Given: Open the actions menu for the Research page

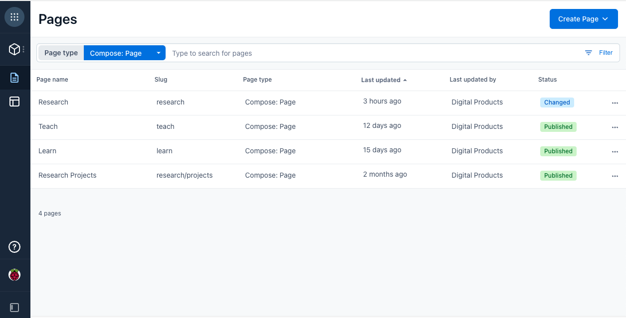Looking at the screenshot, I should tap(615, 103).
